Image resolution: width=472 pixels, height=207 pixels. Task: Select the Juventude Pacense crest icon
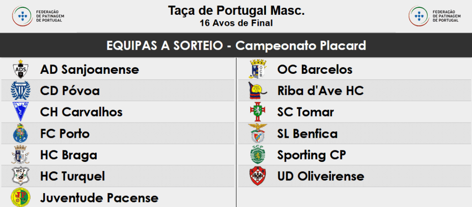tap(21, 197)
